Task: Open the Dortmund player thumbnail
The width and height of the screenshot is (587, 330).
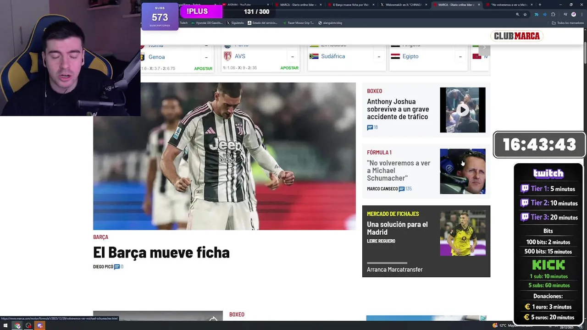Action: 463,233
